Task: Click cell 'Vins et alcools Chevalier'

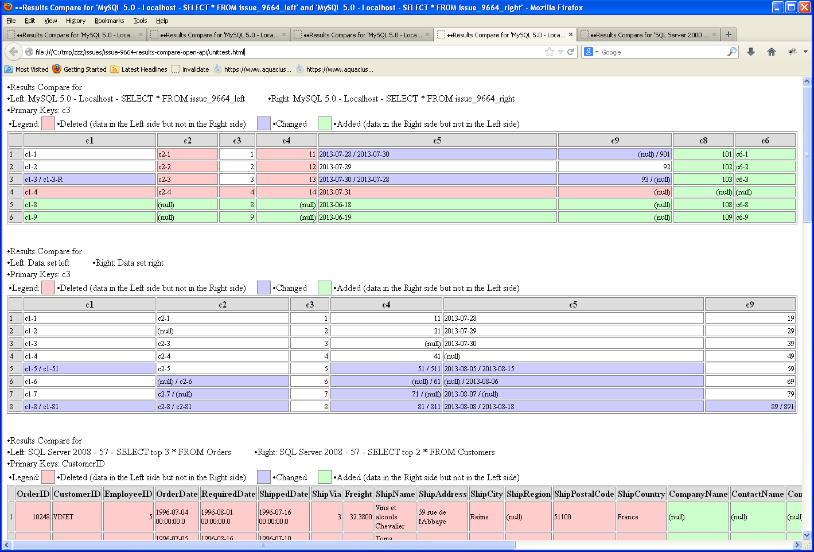Action: tap(395, 516)
